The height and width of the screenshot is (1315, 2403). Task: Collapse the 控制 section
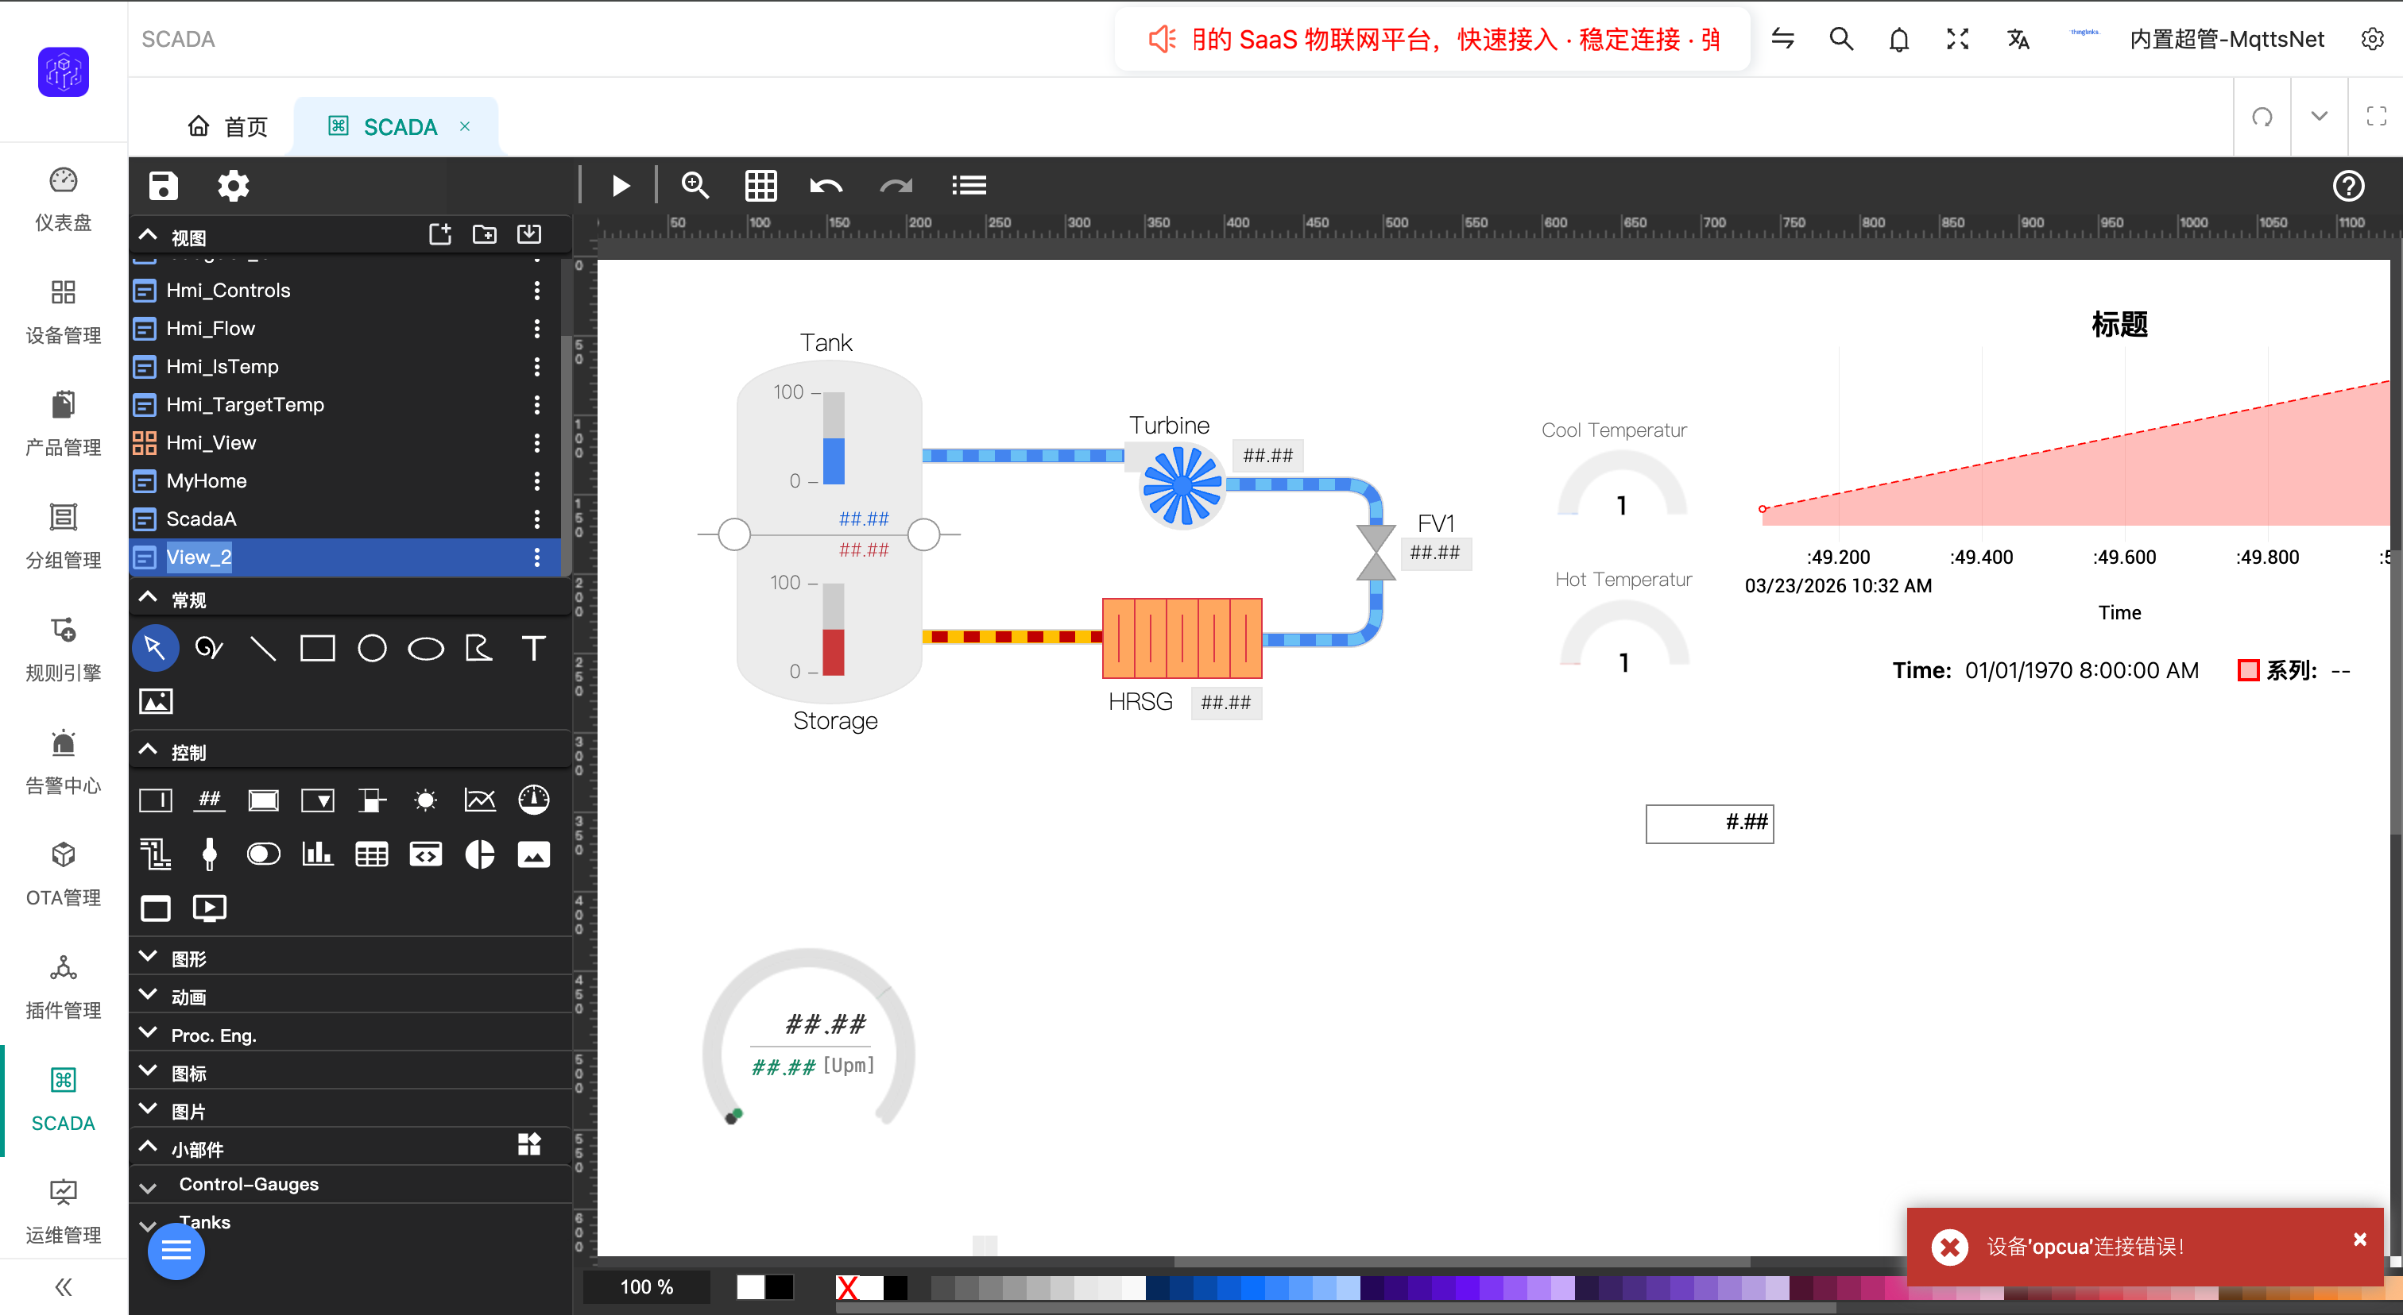point(147,750)
